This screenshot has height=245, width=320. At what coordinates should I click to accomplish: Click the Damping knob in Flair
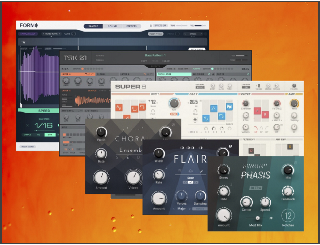click(200, 196)
